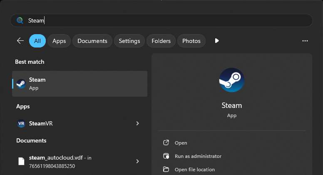Select the All filter tab
The height and width of the screenshot is (175, 323).
37,41
